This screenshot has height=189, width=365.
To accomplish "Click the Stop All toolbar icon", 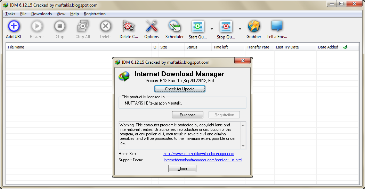I will pos(83,26).
